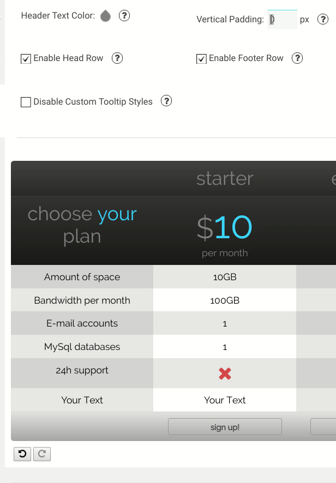Click the Amount of space row label

(x=82, y=277)
